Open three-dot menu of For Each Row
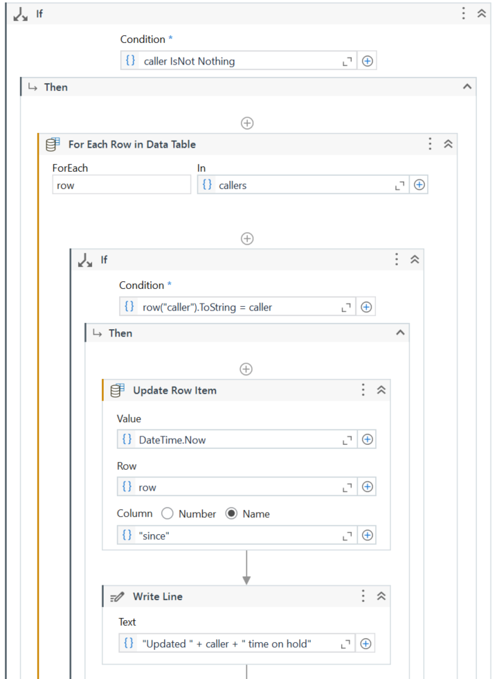The width and height of the screenshot is (497, 679). (430, 144)
